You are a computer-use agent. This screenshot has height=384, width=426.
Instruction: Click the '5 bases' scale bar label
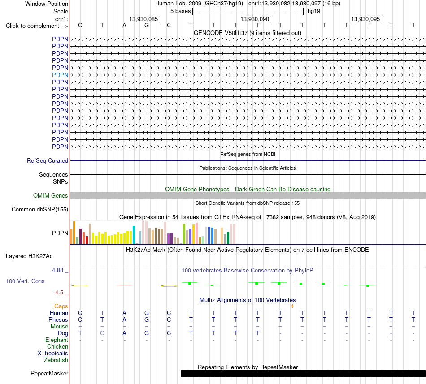pos(180,11)
